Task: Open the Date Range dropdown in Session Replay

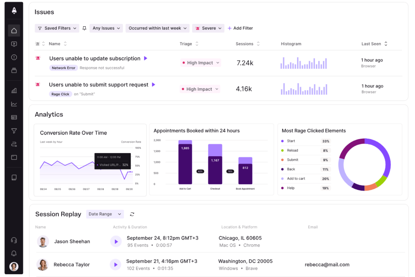Action: point(105,214)
